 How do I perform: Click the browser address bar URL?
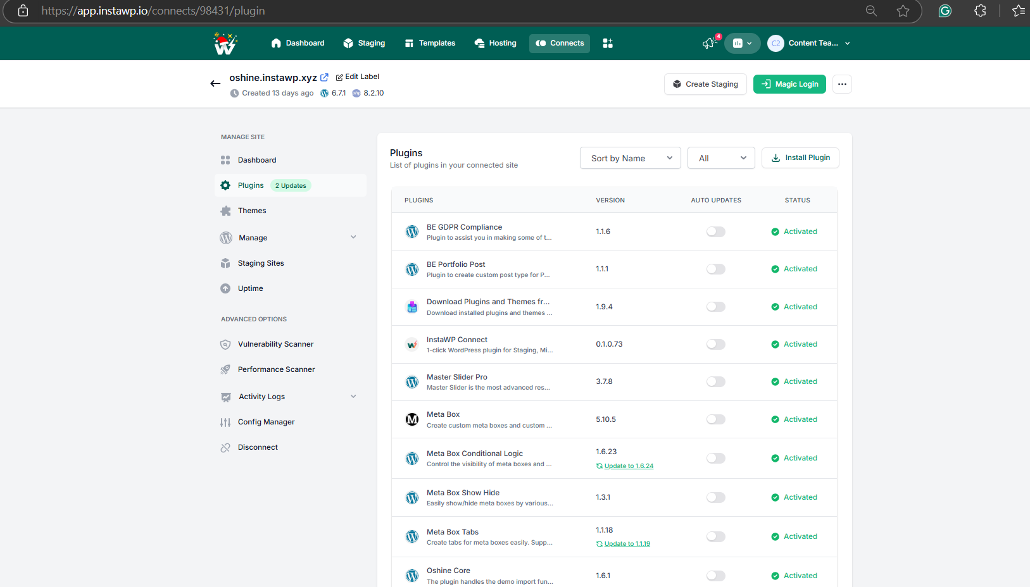(x=153, y=11)
